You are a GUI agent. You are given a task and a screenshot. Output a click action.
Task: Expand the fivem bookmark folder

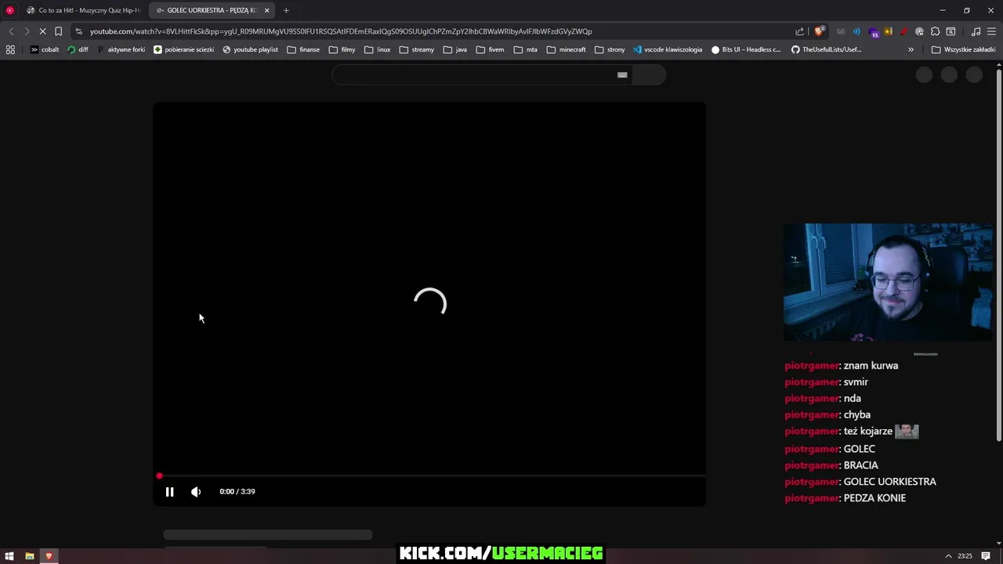click(x=490, y=49)
